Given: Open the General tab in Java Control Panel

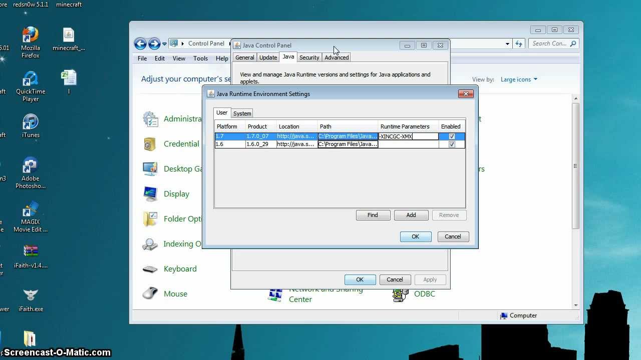Looking at the screenshot, I should [x=244, y=57].
